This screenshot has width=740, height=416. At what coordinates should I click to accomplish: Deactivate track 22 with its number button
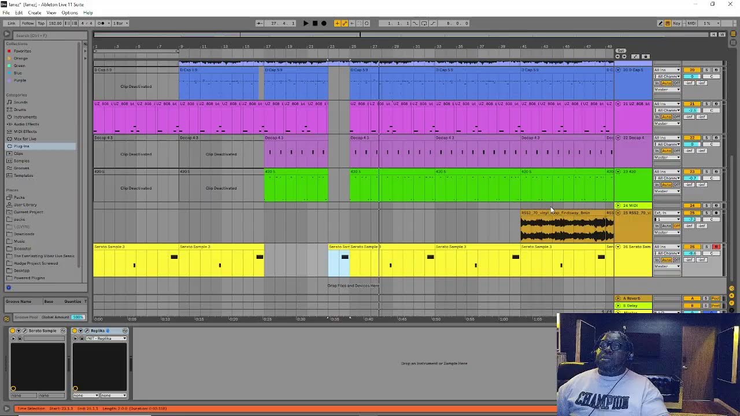point(692,138)
